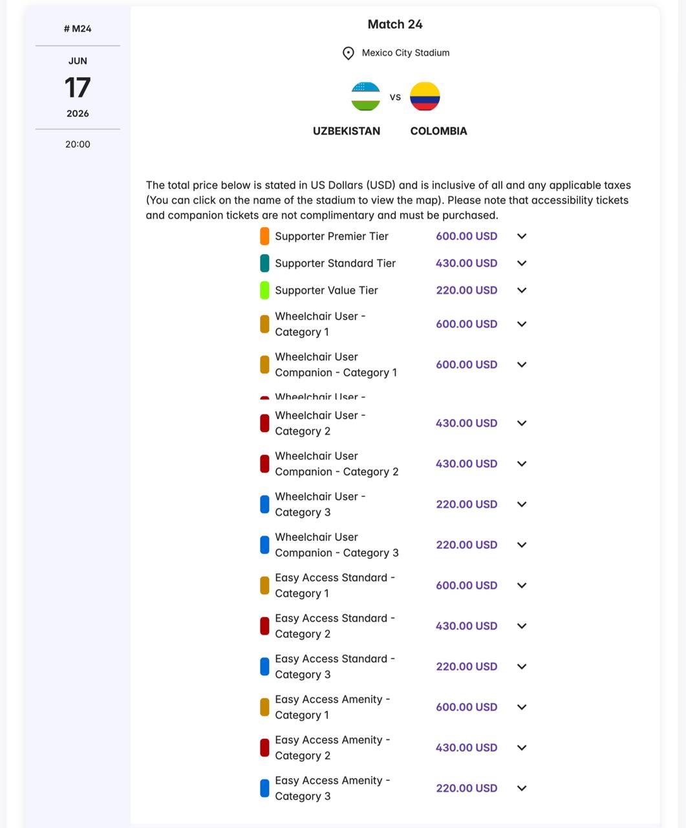Expand Wheelchair User Category 1 chevron
This screenshot has width=686, height=828.
[522, 324]
